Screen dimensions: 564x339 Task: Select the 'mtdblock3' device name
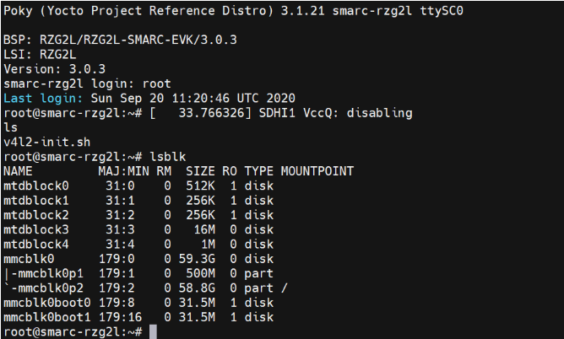[36, 230]
